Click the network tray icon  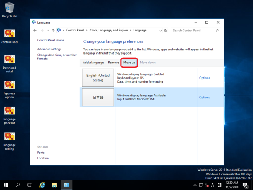tap(201, 185)
